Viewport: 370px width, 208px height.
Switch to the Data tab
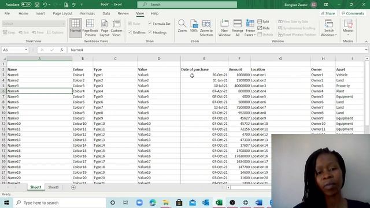click(106, 13)
